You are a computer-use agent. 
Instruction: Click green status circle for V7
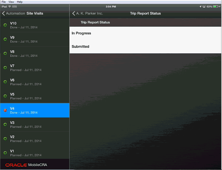click(x=5, y=67)
